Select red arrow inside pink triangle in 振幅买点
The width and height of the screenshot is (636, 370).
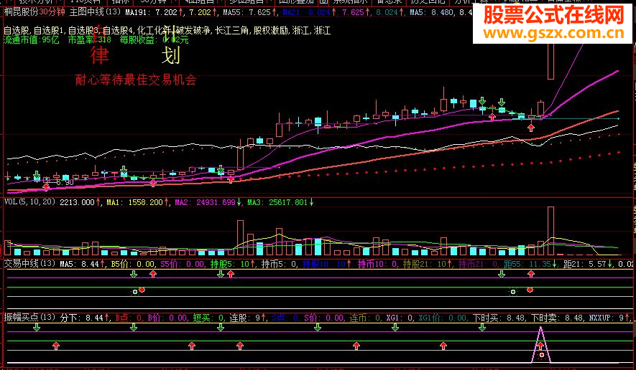pyautogui.click(x=540, y=346)
